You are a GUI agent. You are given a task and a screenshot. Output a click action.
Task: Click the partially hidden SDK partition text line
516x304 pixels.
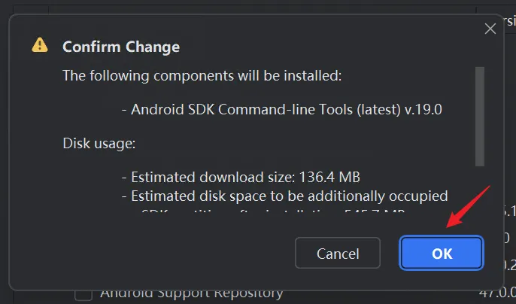point(273,210)
